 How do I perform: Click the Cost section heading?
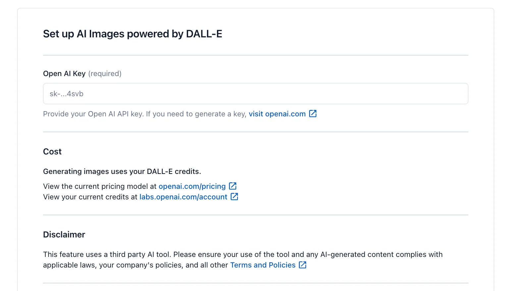(x=52, y=151)
